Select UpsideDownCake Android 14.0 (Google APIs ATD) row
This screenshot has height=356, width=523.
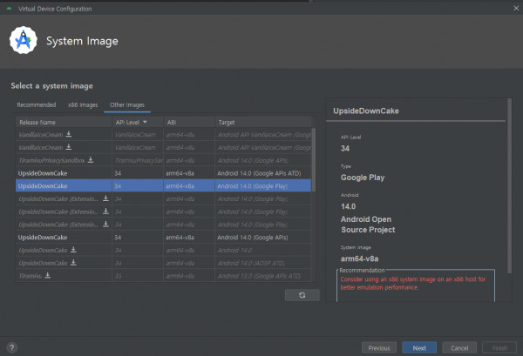164,173
